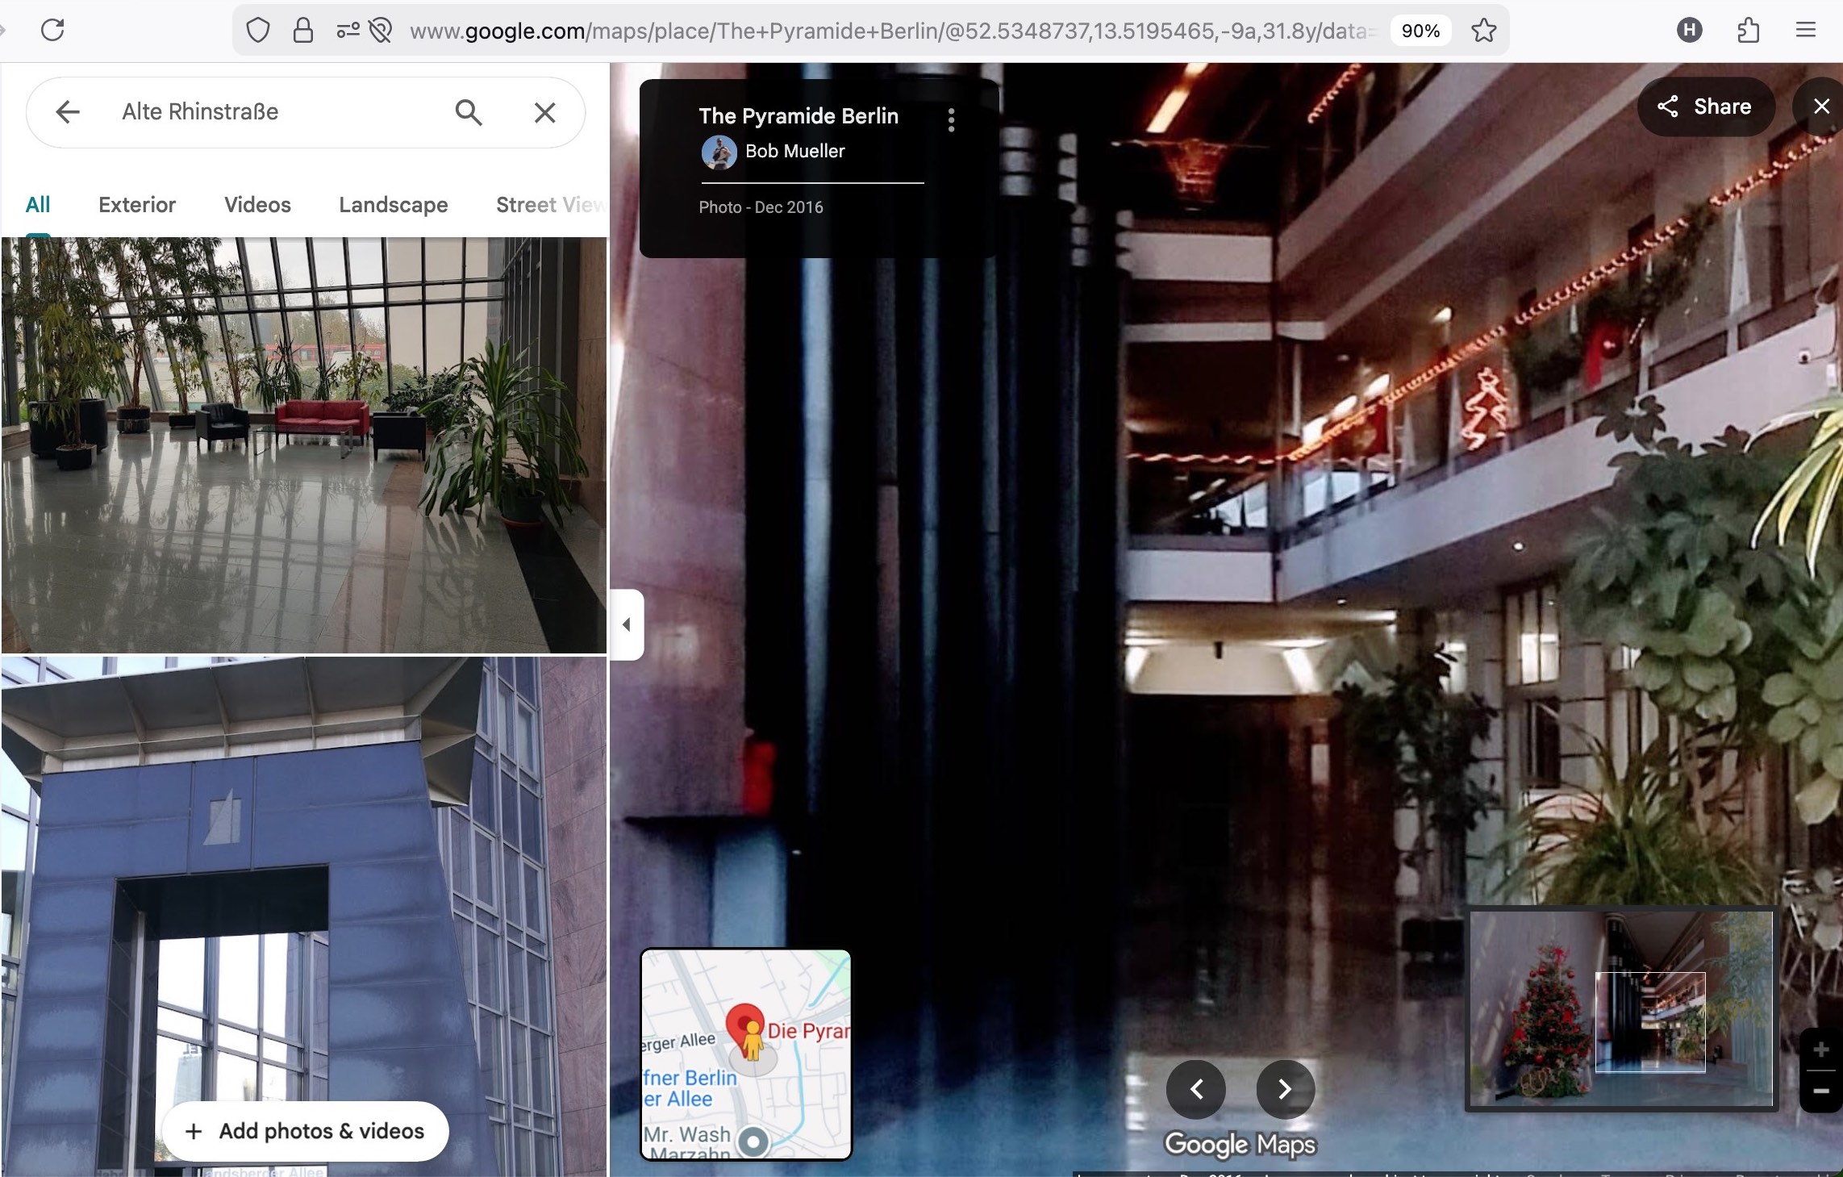Go back with left arrow in search box
Viewport: 1843px width, 1177px height.
pyautogui.click(x=68, y=112)
